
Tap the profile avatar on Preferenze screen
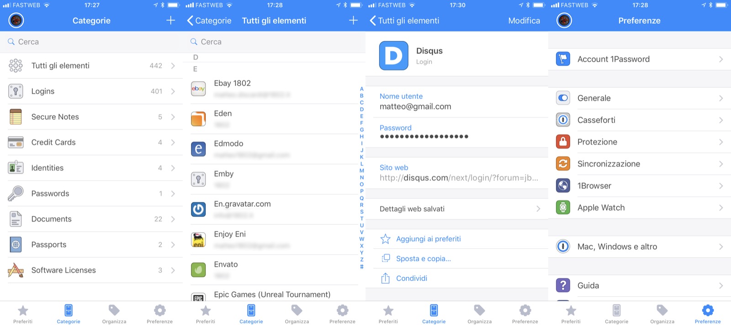point(564,21)
